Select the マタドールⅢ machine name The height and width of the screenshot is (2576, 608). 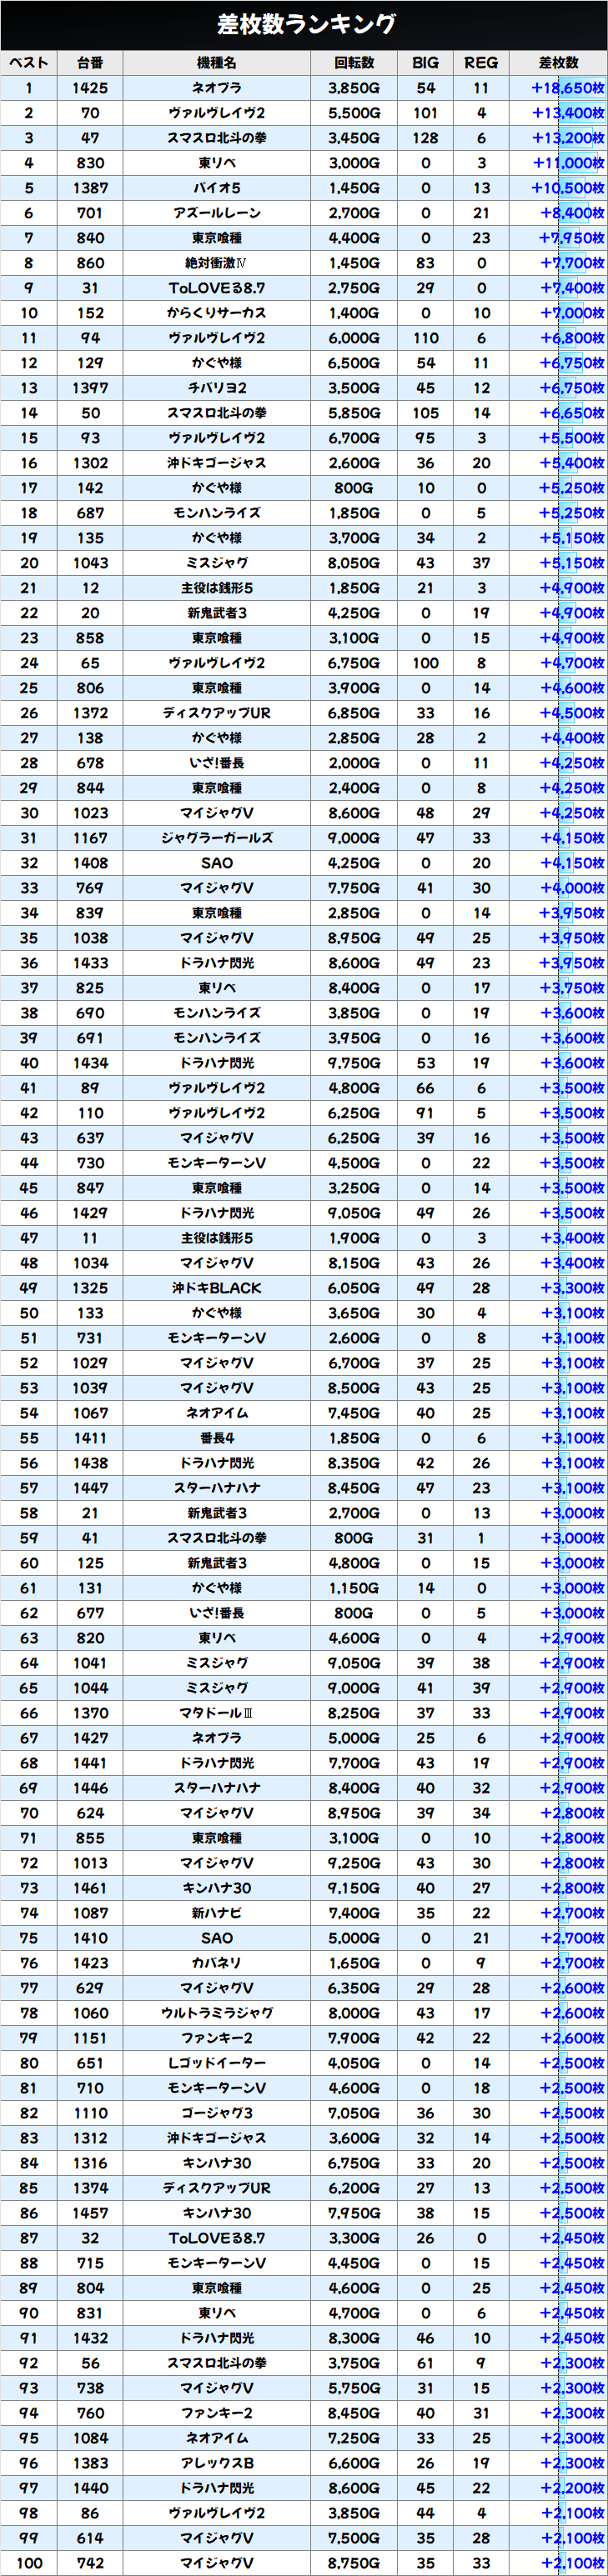coord(216,1713)
